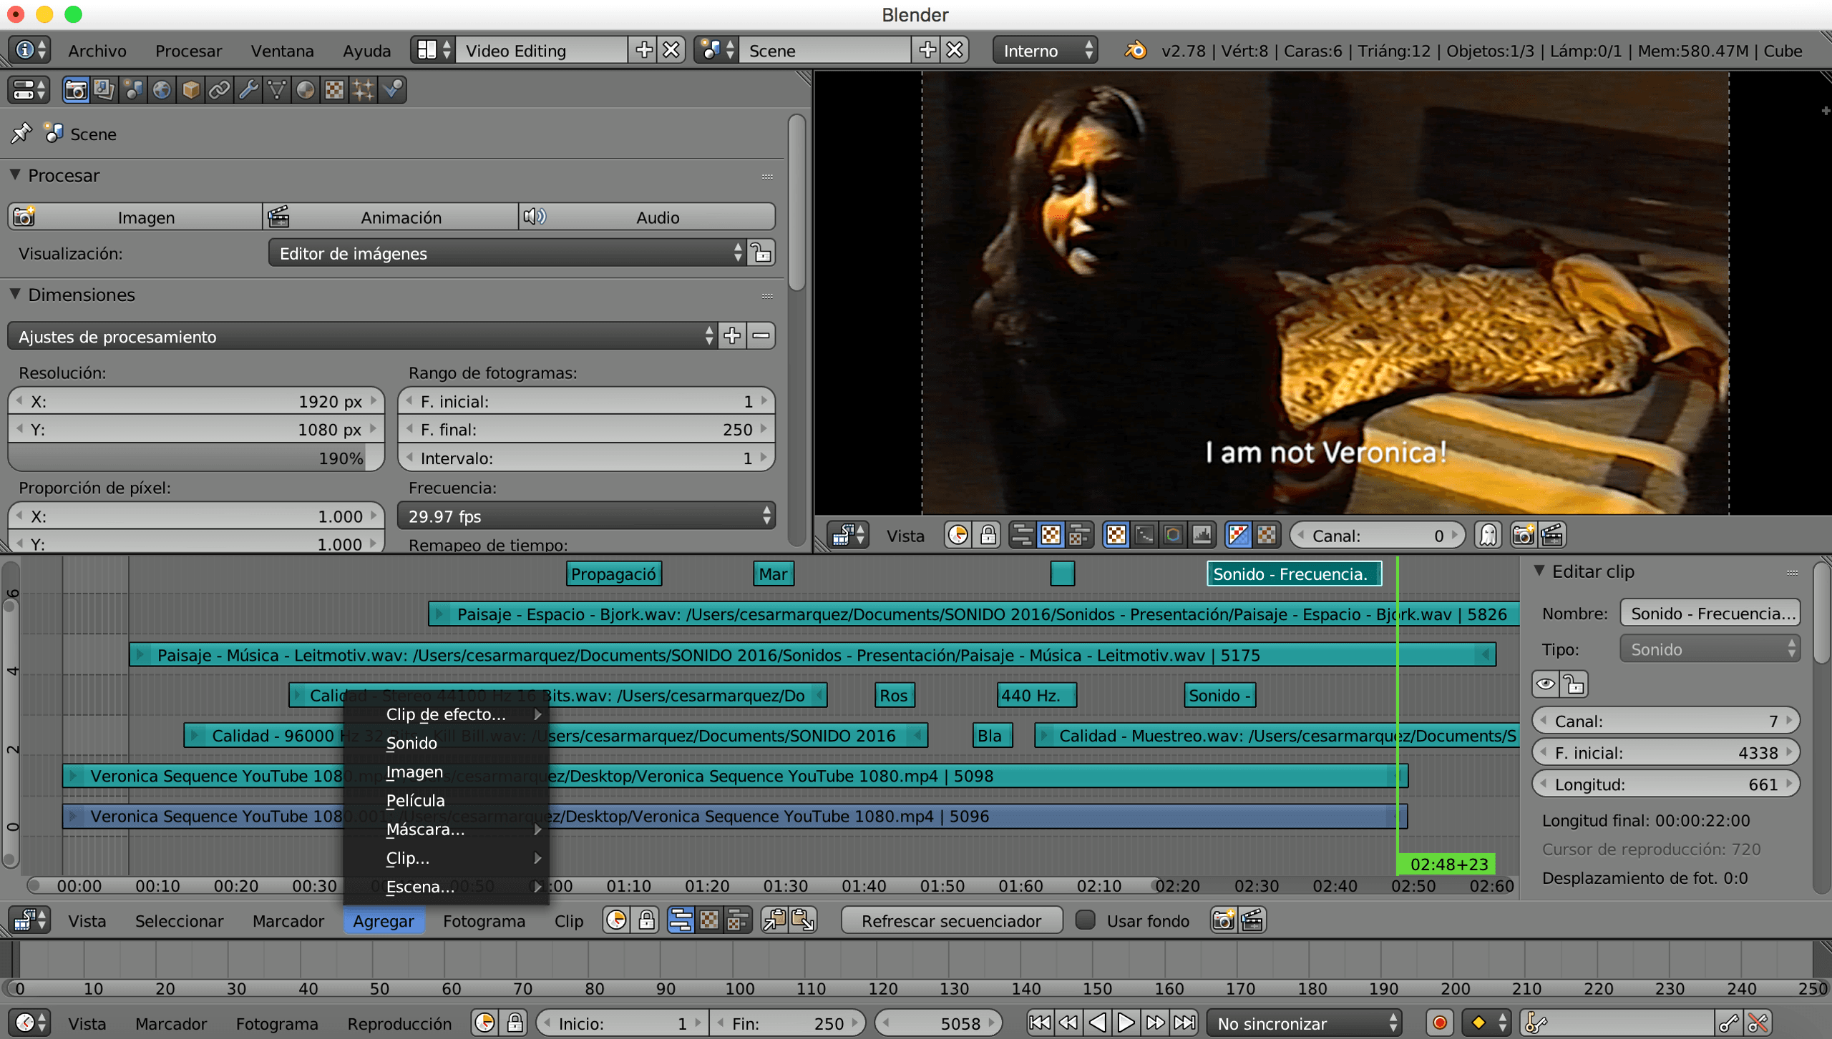Click the Audio render button

click(648, 217)
